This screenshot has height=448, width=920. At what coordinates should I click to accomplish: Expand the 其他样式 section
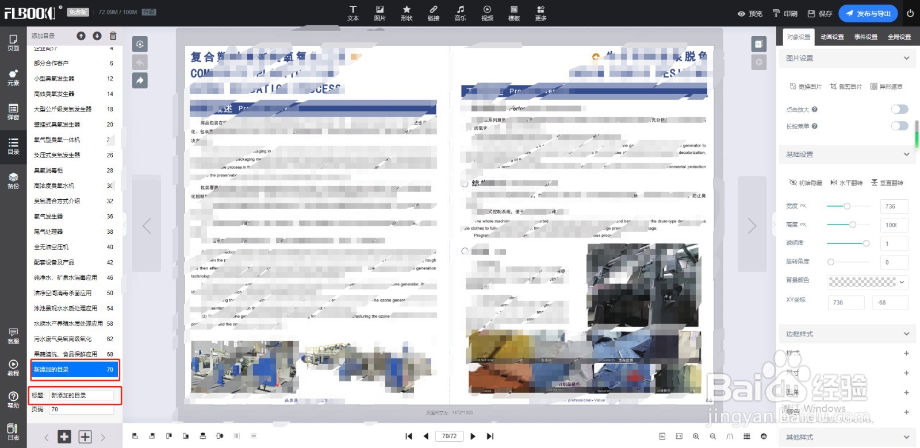[x=906, y=437]
